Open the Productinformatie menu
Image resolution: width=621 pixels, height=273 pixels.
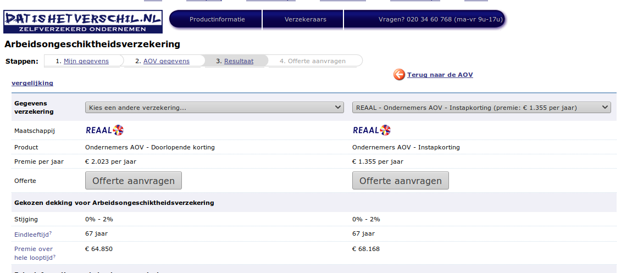pyautogui.click(x=217, y=19)
